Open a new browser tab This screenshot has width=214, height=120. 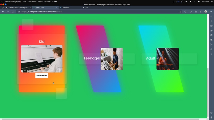coord(87,8)
